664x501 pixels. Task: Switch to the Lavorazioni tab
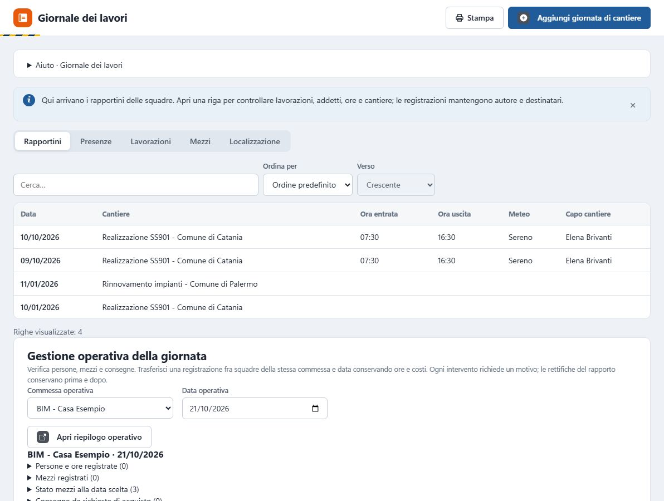click(151, 141)
